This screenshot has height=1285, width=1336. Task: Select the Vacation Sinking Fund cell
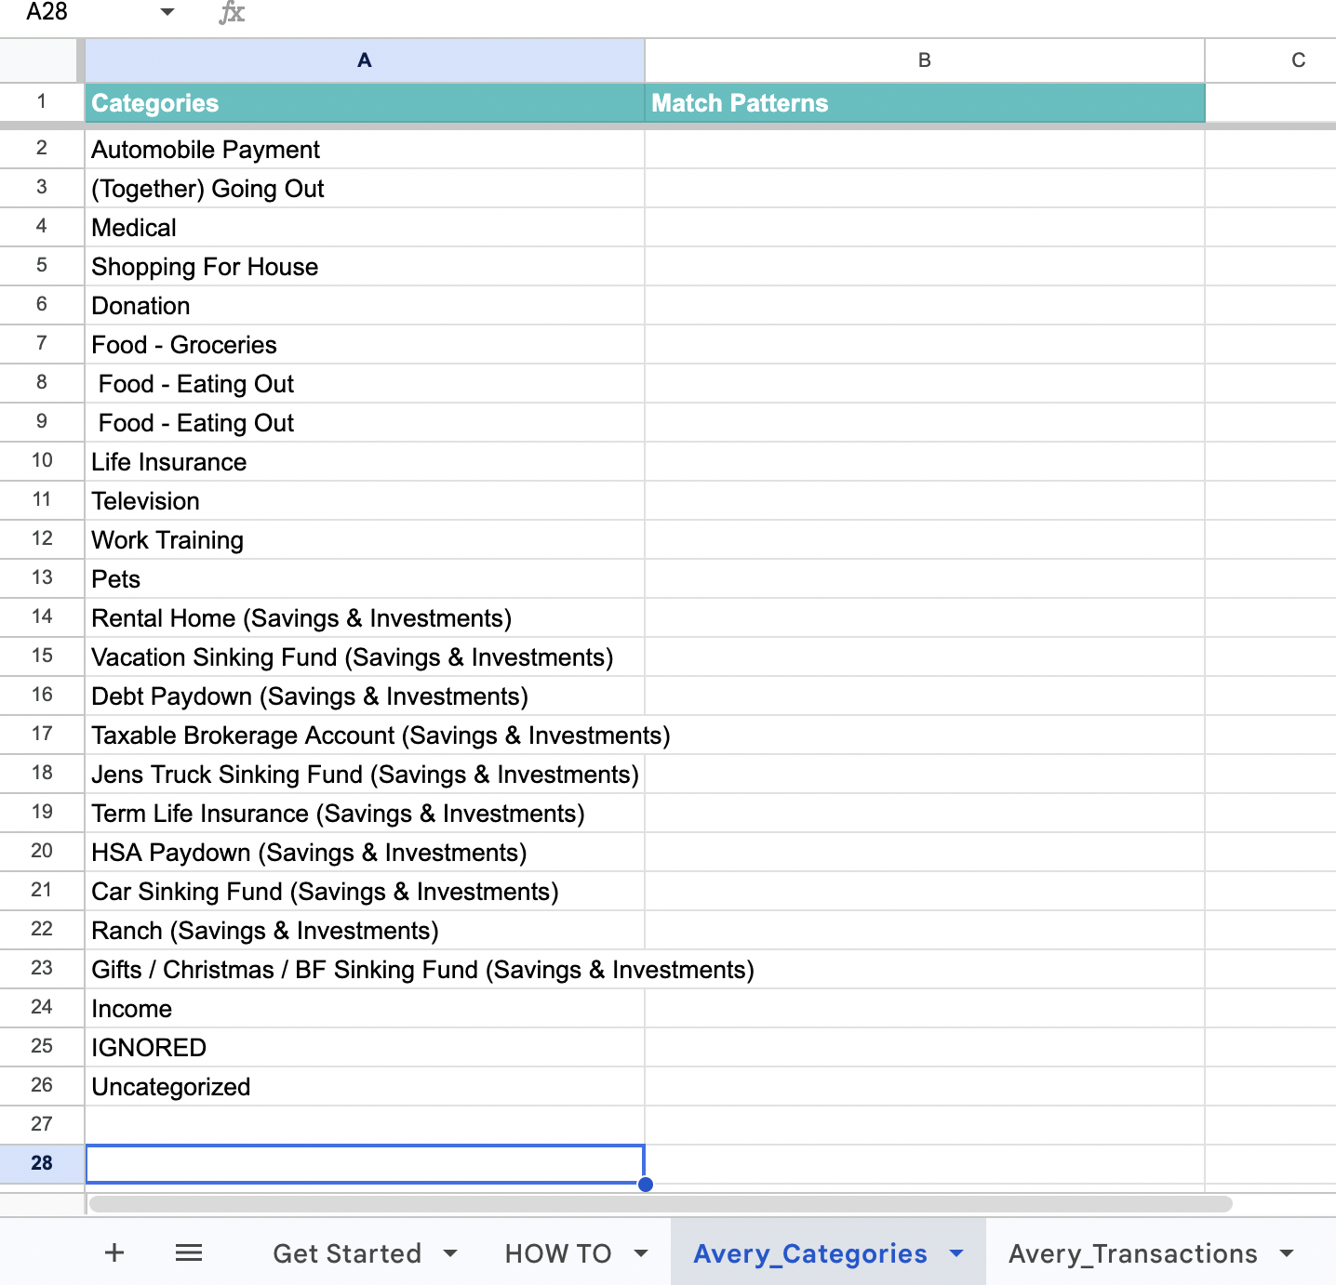(365, 656)
